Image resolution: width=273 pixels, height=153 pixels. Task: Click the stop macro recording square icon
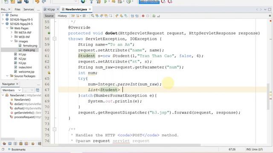[148, 16]
